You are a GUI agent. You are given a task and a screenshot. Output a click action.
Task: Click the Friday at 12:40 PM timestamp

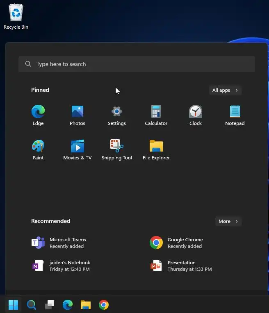(x=70, y=269)
